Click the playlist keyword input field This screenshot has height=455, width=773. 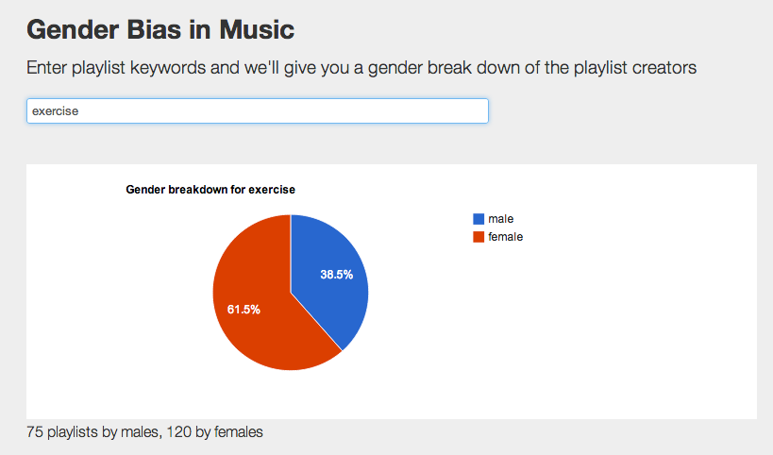pos(257,111)
